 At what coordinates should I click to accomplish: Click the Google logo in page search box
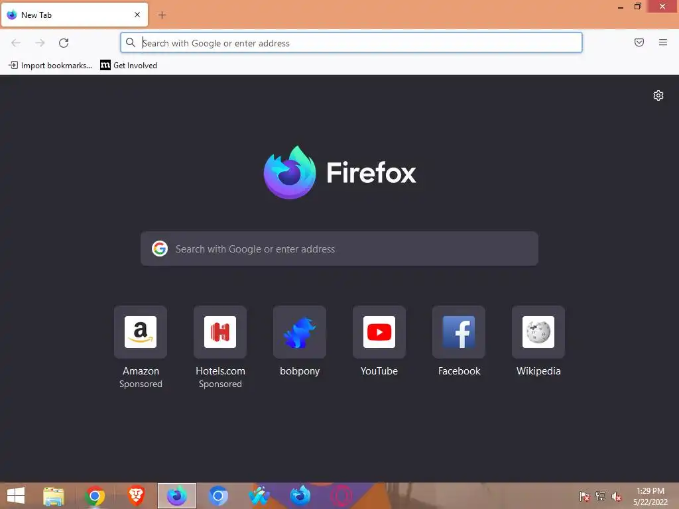[x=160, y=249]
